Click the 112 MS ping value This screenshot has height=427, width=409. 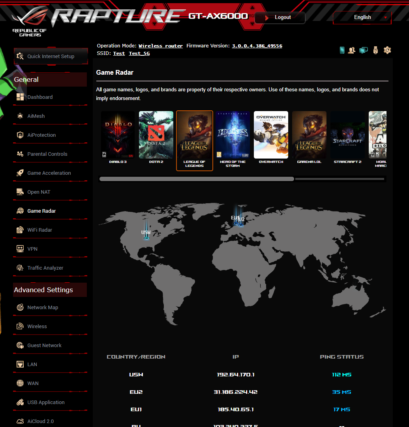point(342,375)
